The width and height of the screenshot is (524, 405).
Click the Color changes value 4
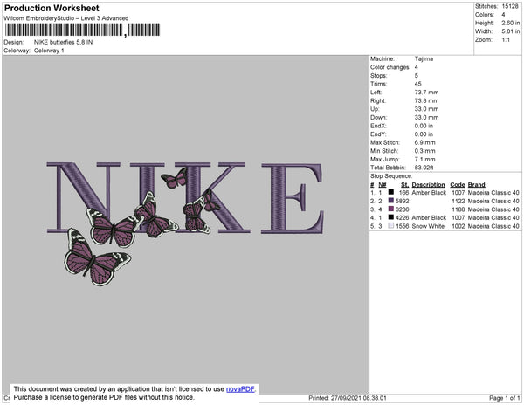pos(416,67)
